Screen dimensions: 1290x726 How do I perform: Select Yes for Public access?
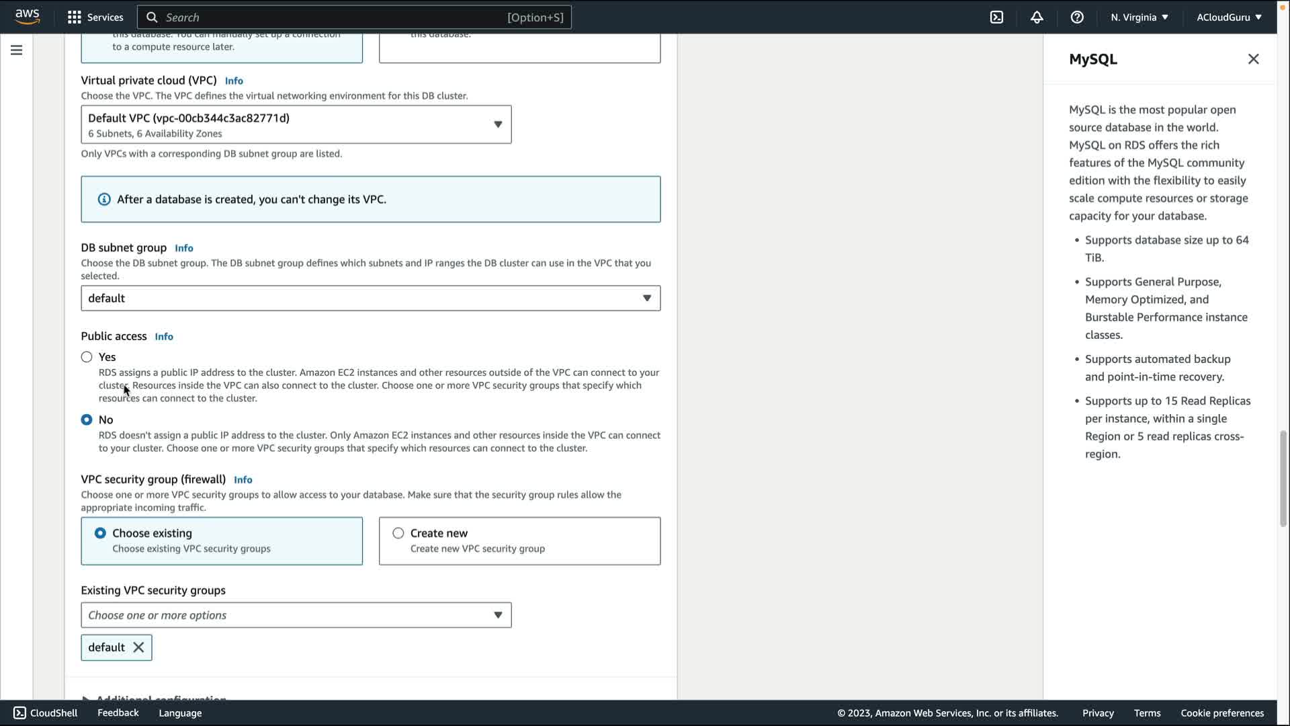click(x=87, y=357)
